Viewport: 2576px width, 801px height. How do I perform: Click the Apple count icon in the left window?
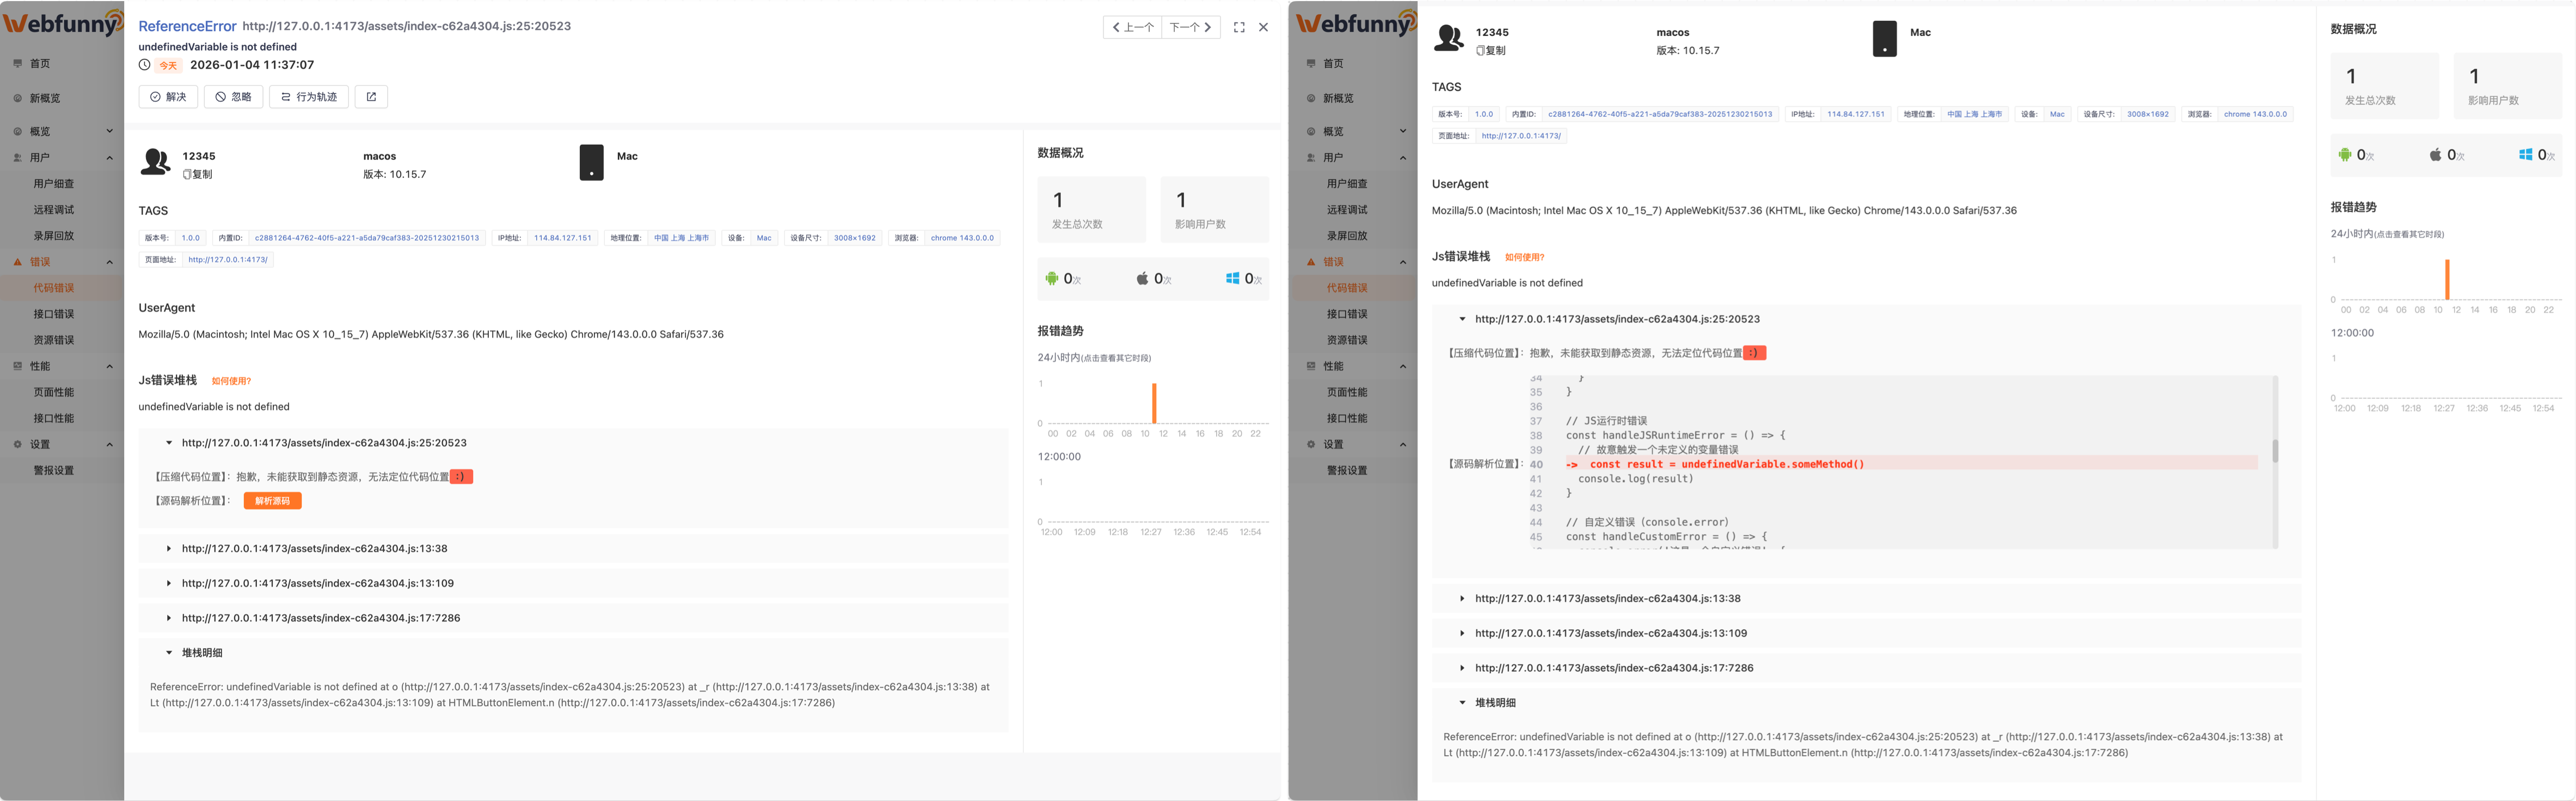1142,279
